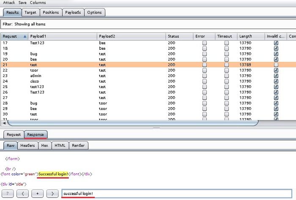Select request 24 payload 'cisco'
Image resolution: width=296 pixels, height=200 pixels.
click(x=34, y=81)
